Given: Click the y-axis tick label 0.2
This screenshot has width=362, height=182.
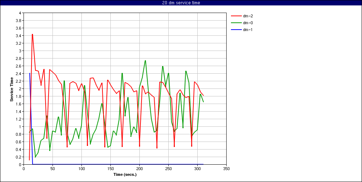Looking at the screenshot, I should point(19,157).
